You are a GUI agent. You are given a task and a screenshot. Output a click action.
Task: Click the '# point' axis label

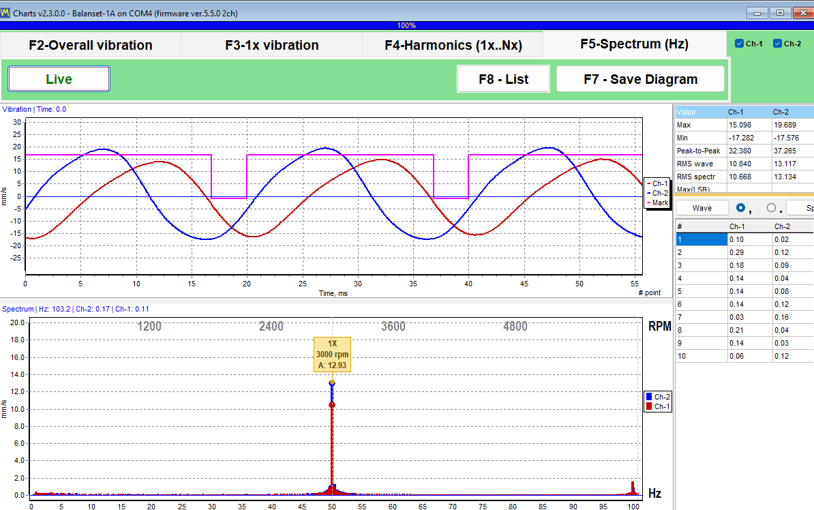[x=649, y=292]
